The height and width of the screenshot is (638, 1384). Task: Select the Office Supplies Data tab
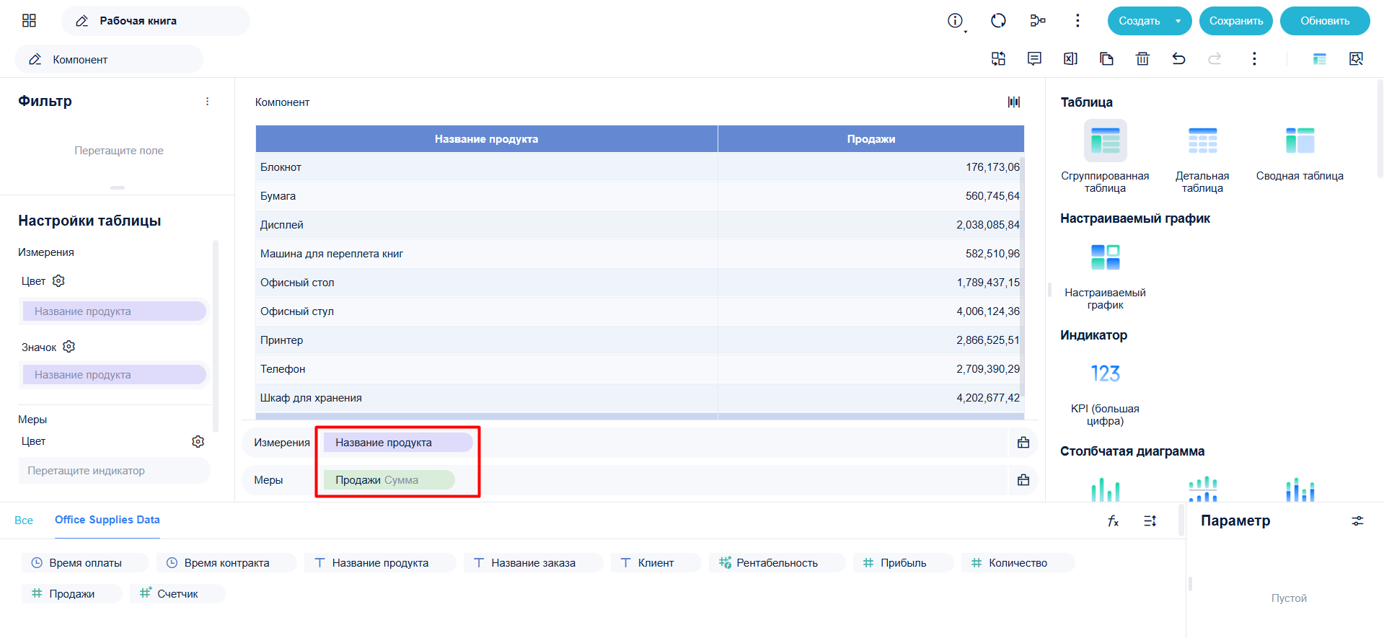(107, 520)
